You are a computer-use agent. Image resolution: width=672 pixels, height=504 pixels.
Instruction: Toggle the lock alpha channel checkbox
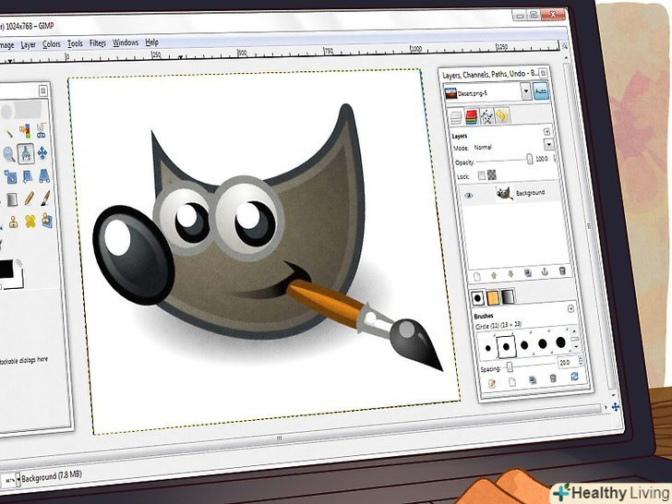tap(492, 174)
